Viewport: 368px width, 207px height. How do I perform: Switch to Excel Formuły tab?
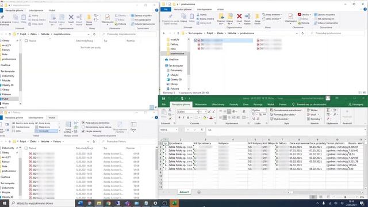click(233, 105)
